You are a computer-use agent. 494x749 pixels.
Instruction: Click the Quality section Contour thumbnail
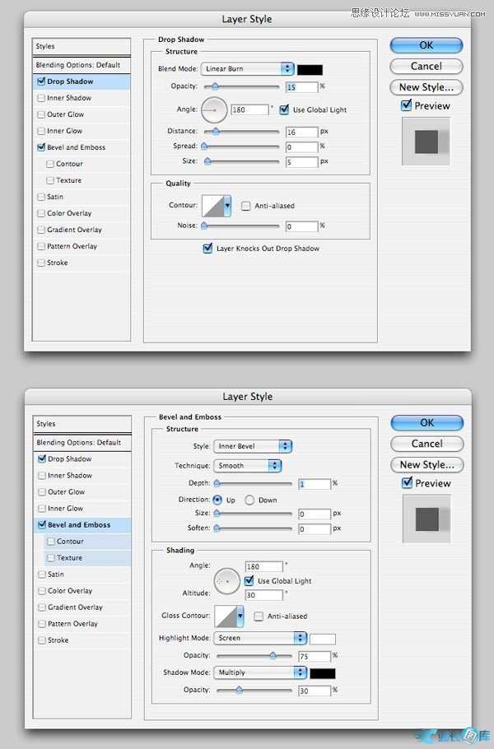coord(216,206)
